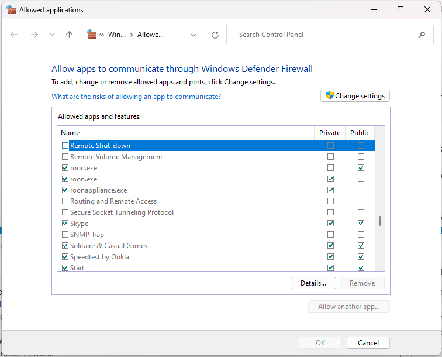The height and width of the screenshot is (357, 442).
Task: Maximize the Allowed applications window
Action: click(x=400, y=9)
